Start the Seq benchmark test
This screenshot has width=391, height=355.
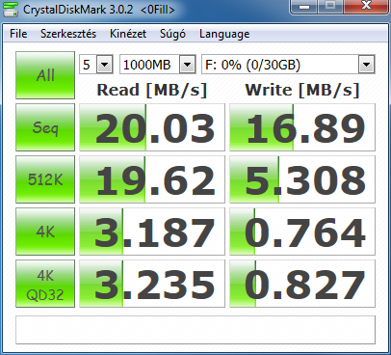[x=45, y=127]
